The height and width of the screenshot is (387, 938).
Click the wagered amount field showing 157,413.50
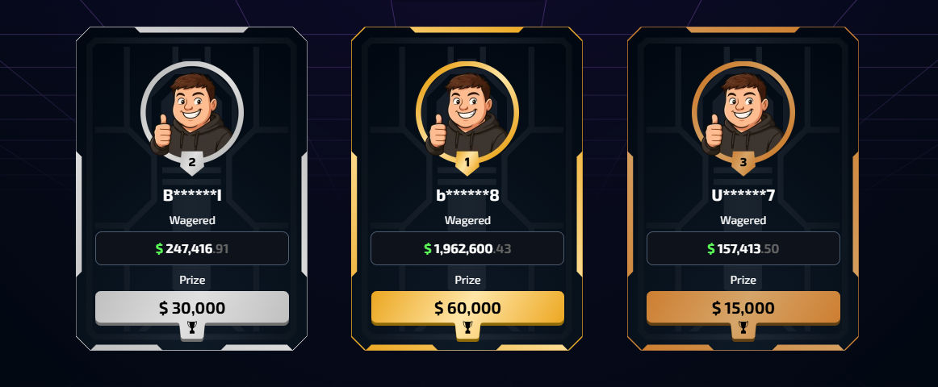pos(743,248)
